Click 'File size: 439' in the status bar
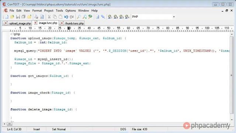This screenshot has height=133, width=236. tap(139, 129)
